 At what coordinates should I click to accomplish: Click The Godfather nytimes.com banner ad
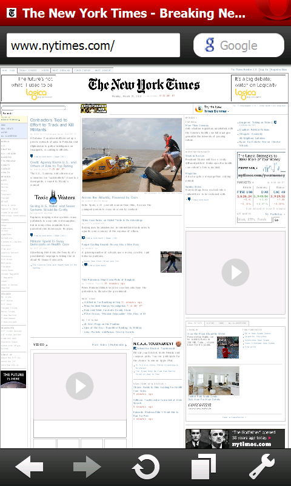(x=235, y=438)
